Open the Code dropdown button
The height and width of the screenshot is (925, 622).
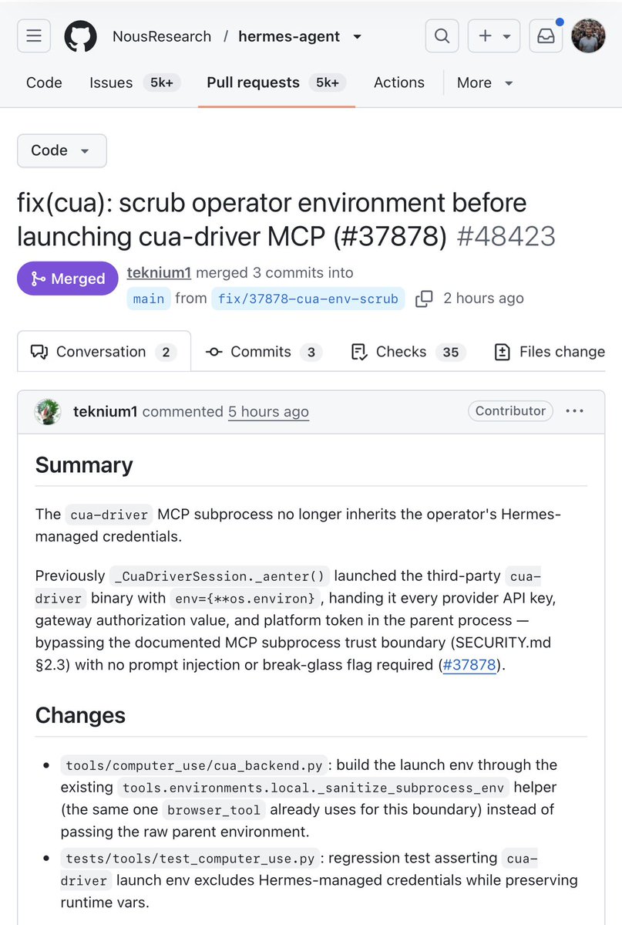pos(62,150)
